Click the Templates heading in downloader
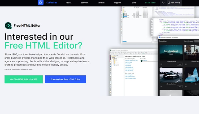Viewport: 199px width, 114px height. [x=163, y=41]
